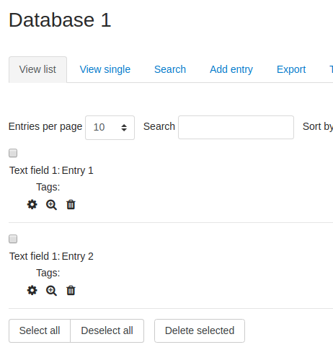This screenshot has width=333, height=355.
Task: Select the View list tab
Action: tap(37, 69)
